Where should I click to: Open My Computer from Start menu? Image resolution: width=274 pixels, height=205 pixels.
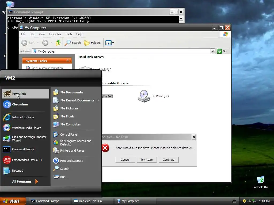tap(76, 124)
